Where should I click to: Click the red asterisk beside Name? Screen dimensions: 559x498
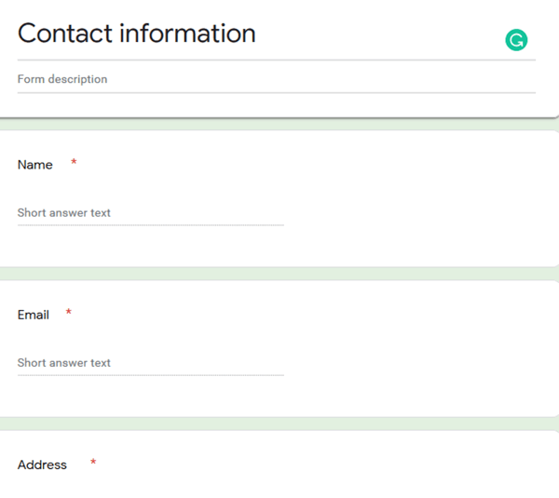[x=74, y=164]
